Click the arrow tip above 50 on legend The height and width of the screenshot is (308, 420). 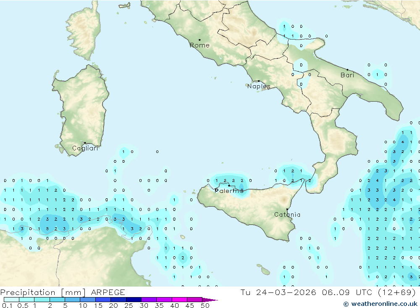pos(210,300)
